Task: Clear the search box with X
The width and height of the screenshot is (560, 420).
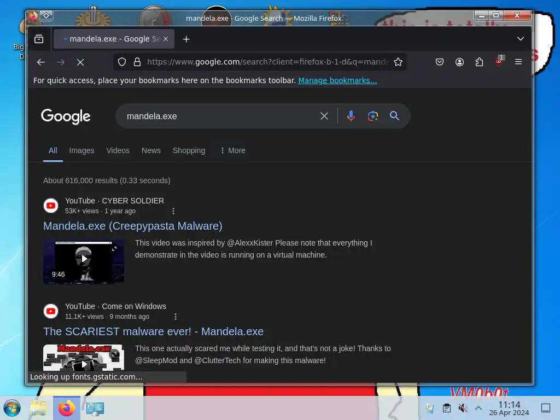Action: [x=324, y=116]
